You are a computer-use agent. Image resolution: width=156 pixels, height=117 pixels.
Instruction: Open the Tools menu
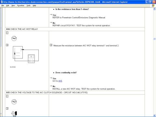coord(29,6)
